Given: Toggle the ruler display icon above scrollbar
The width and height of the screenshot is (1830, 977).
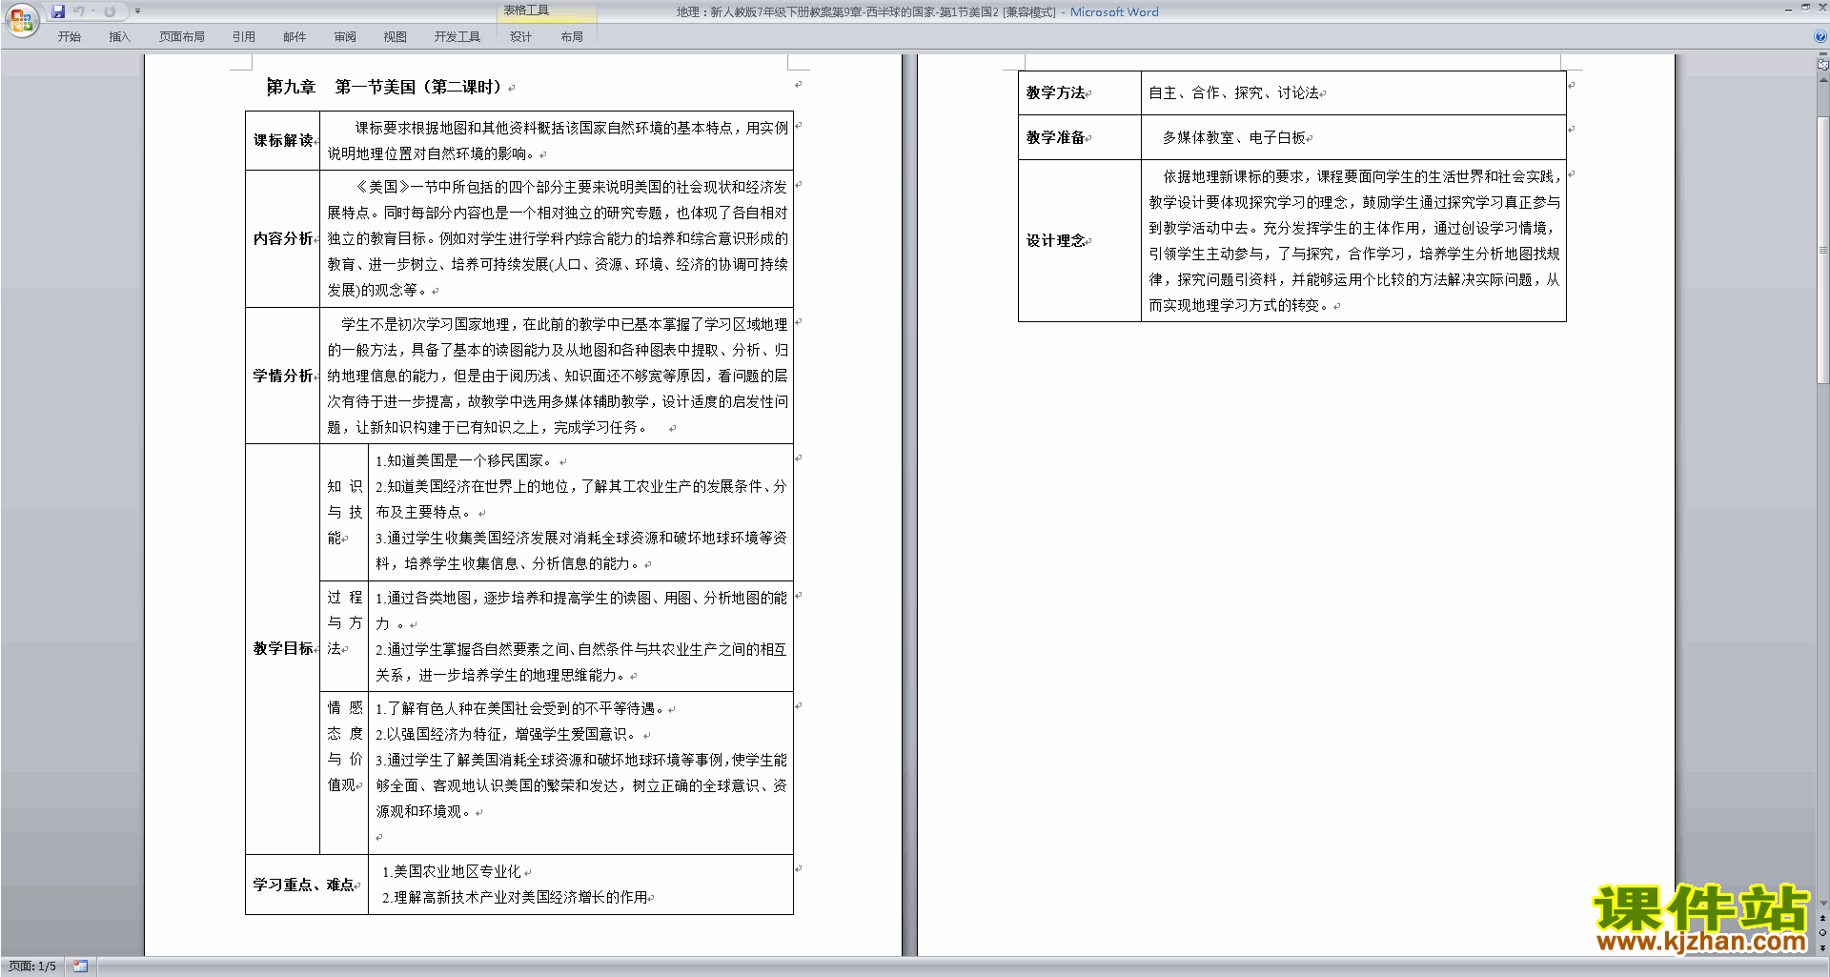Looking at the screenshot, I should 1822,65.
